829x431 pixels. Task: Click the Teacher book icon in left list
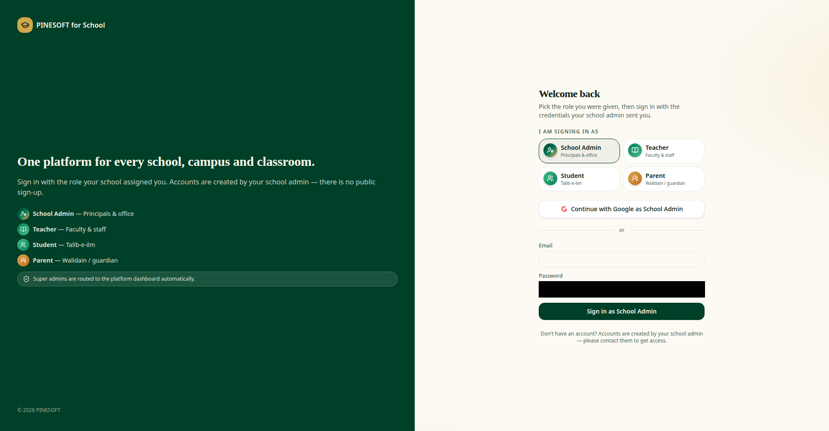(x=23, y=229)
